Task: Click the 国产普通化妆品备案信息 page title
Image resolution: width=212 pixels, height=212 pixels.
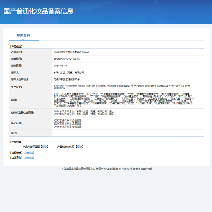Action: [38, 11]
